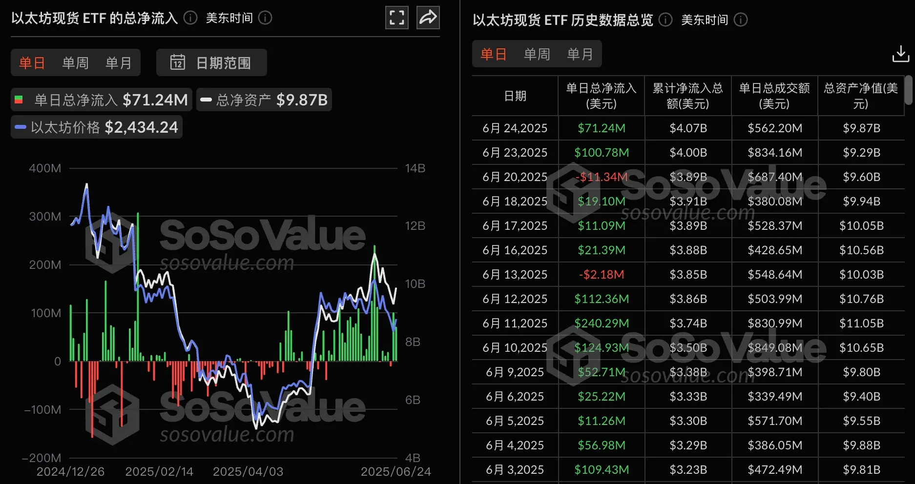Switch to 单周 view on the chart
The width and height of the screenshot is (915, 484).
point(74,62)
